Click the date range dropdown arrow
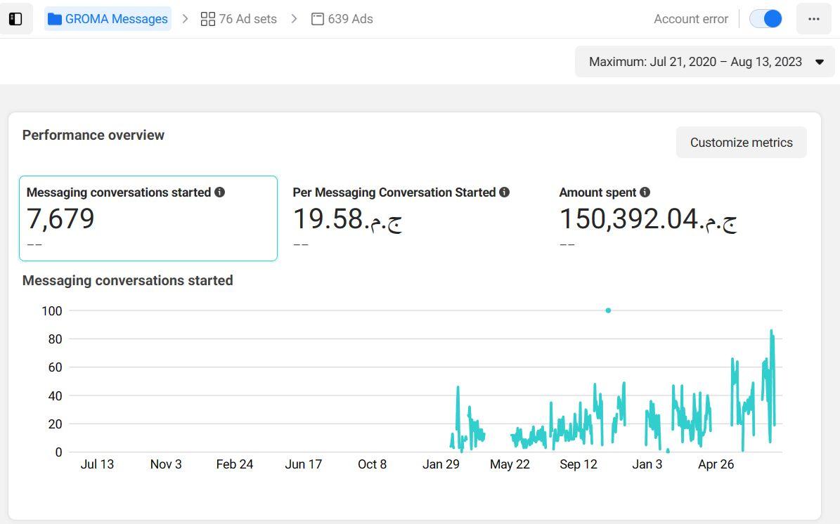This screenshot has height=524, width=840. 820,62
